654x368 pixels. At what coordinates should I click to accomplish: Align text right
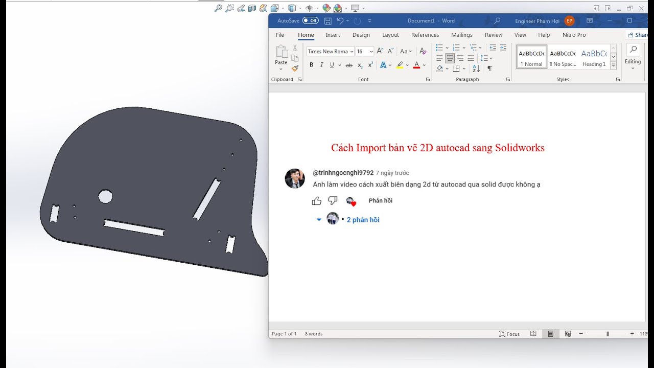click(460, 58)
